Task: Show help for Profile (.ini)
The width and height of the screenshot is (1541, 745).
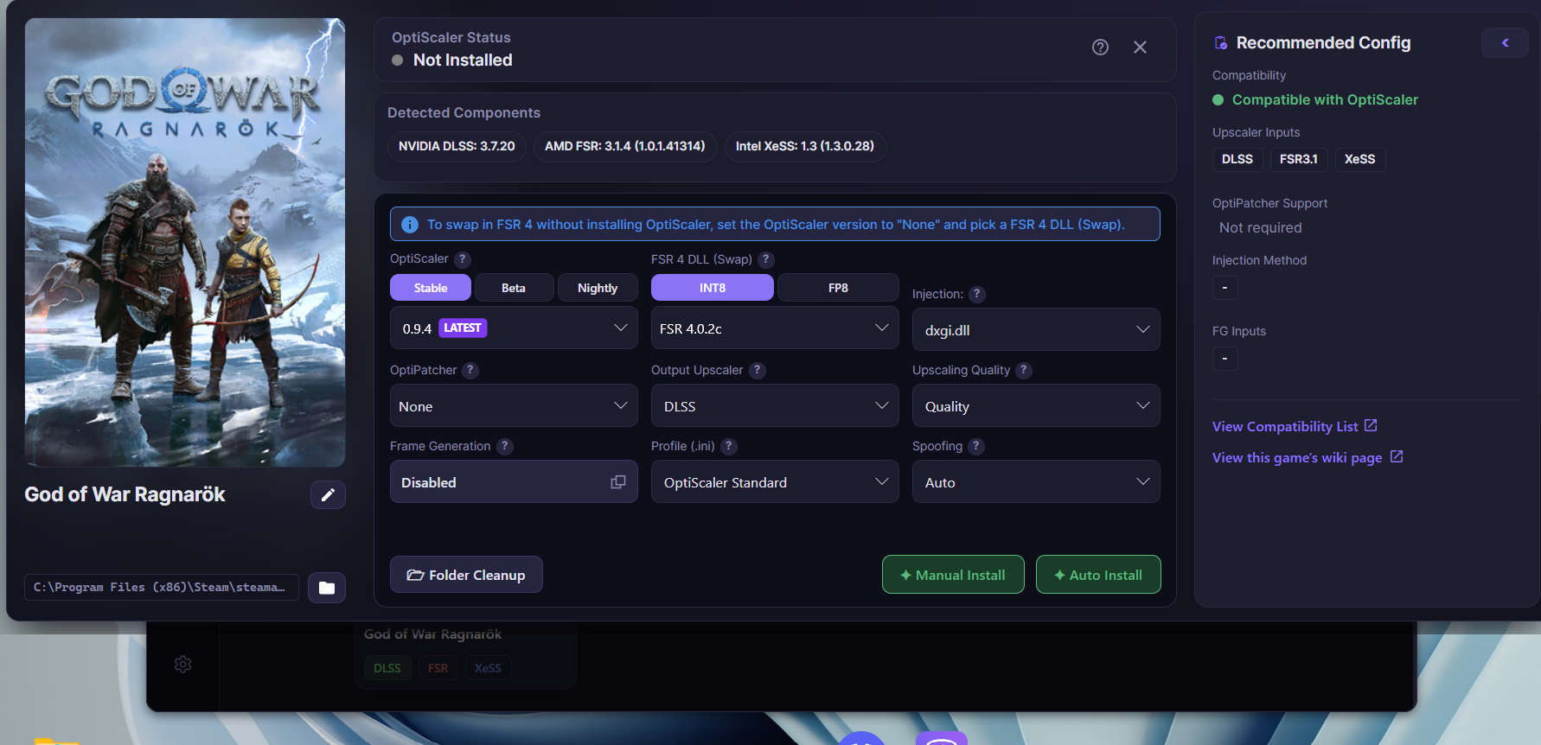Action: point(729,446)
